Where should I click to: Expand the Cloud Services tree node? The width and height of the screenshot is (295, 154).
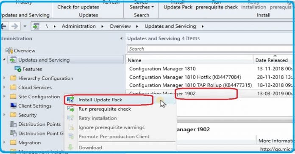pos(4,87)
